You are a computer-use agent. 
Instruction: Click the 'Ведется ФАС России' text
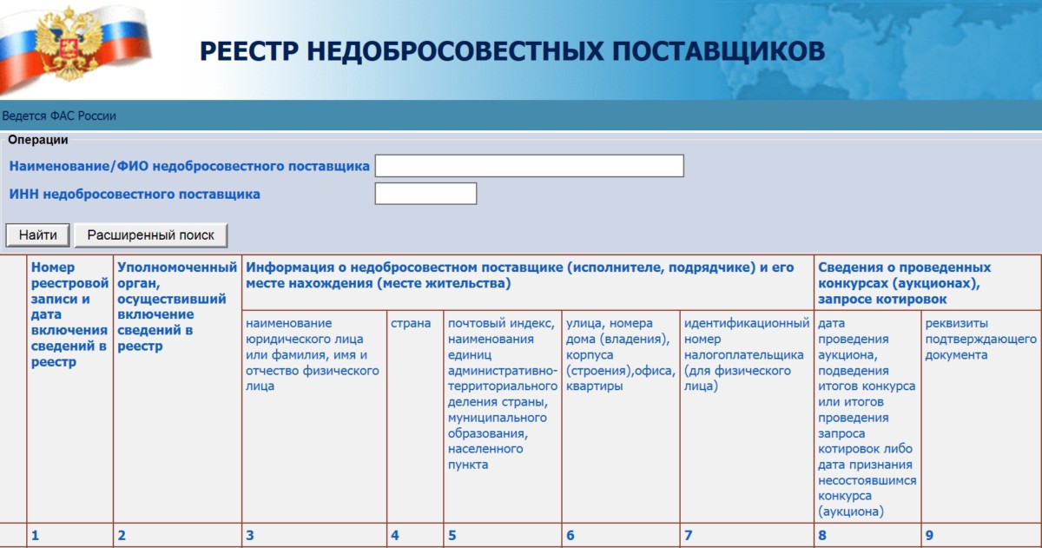[59, 116]
